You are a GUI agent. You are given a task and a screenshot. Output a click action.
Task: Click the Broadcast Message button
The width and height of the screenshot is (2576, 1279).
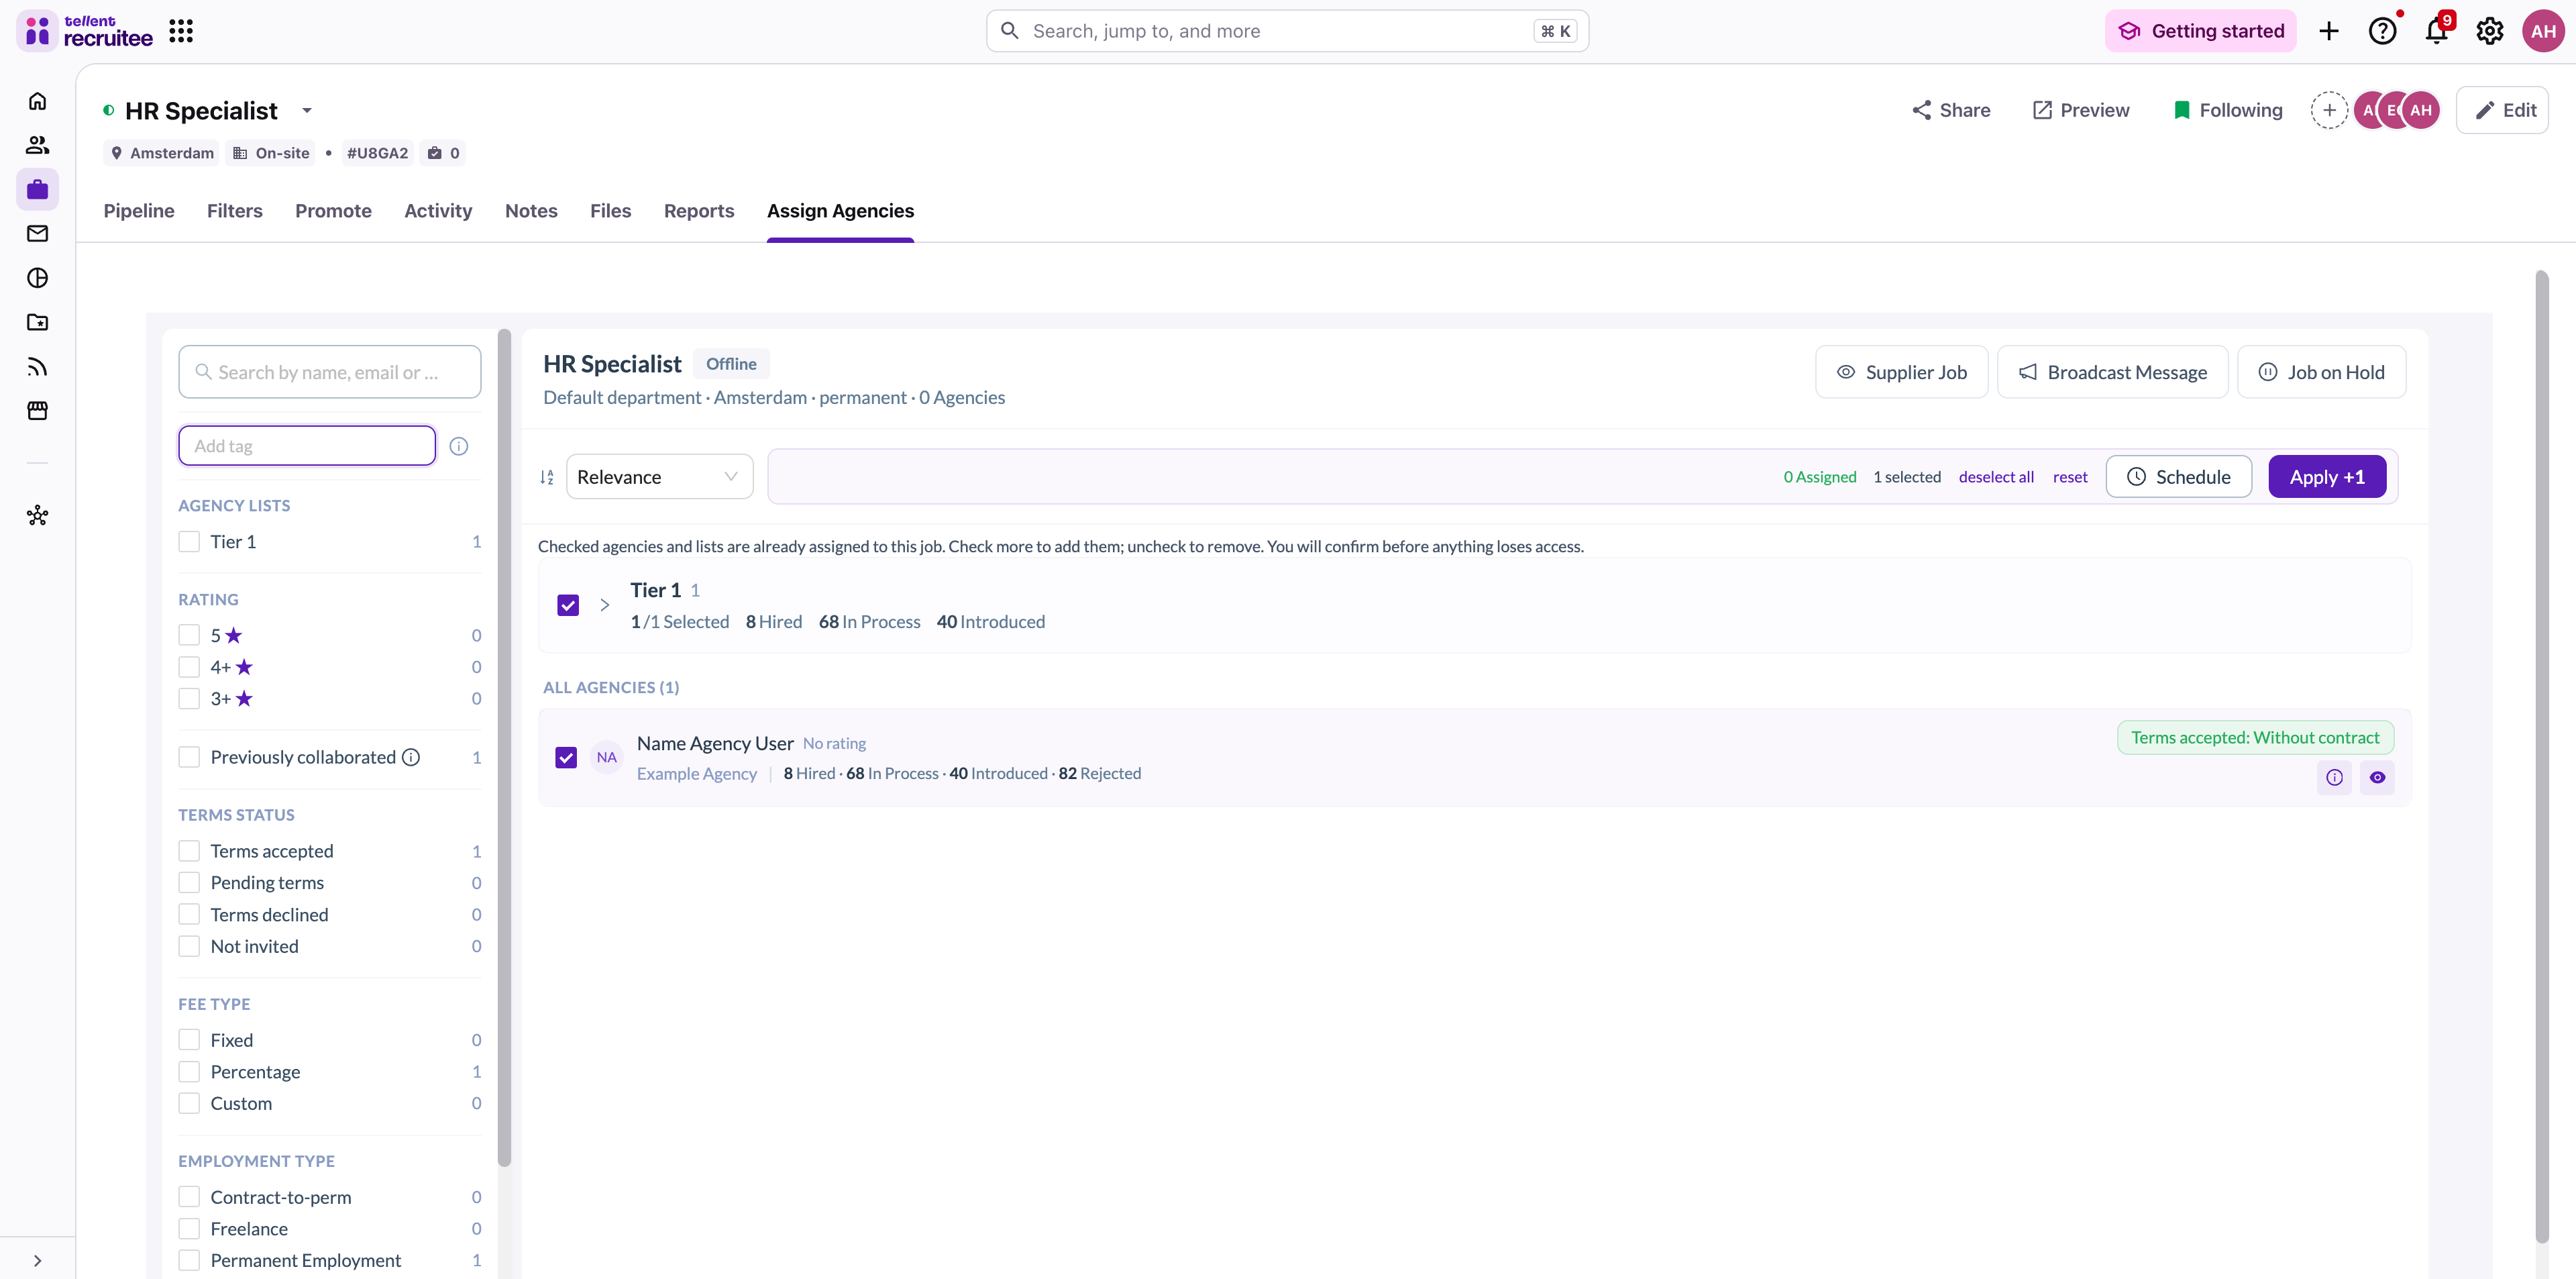coord(2113,372)
